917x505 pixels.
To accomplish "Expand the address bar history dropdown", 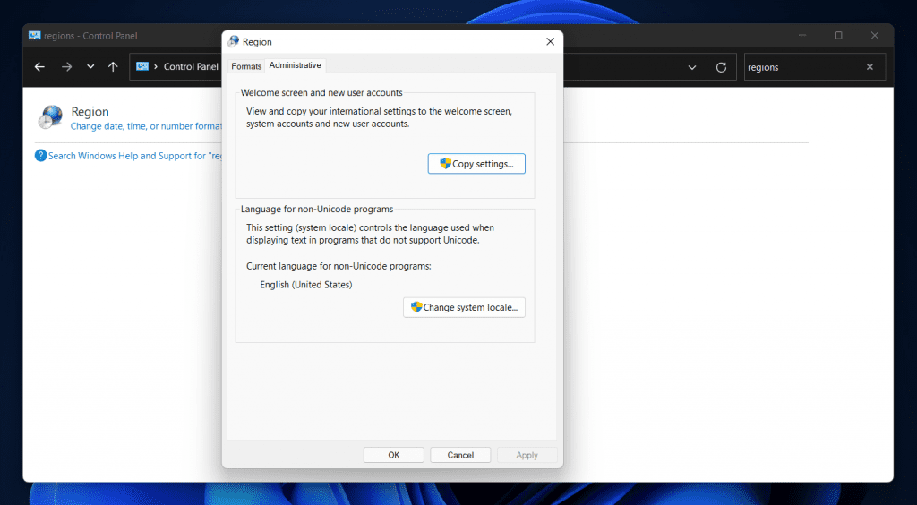I will click(692, 67).
